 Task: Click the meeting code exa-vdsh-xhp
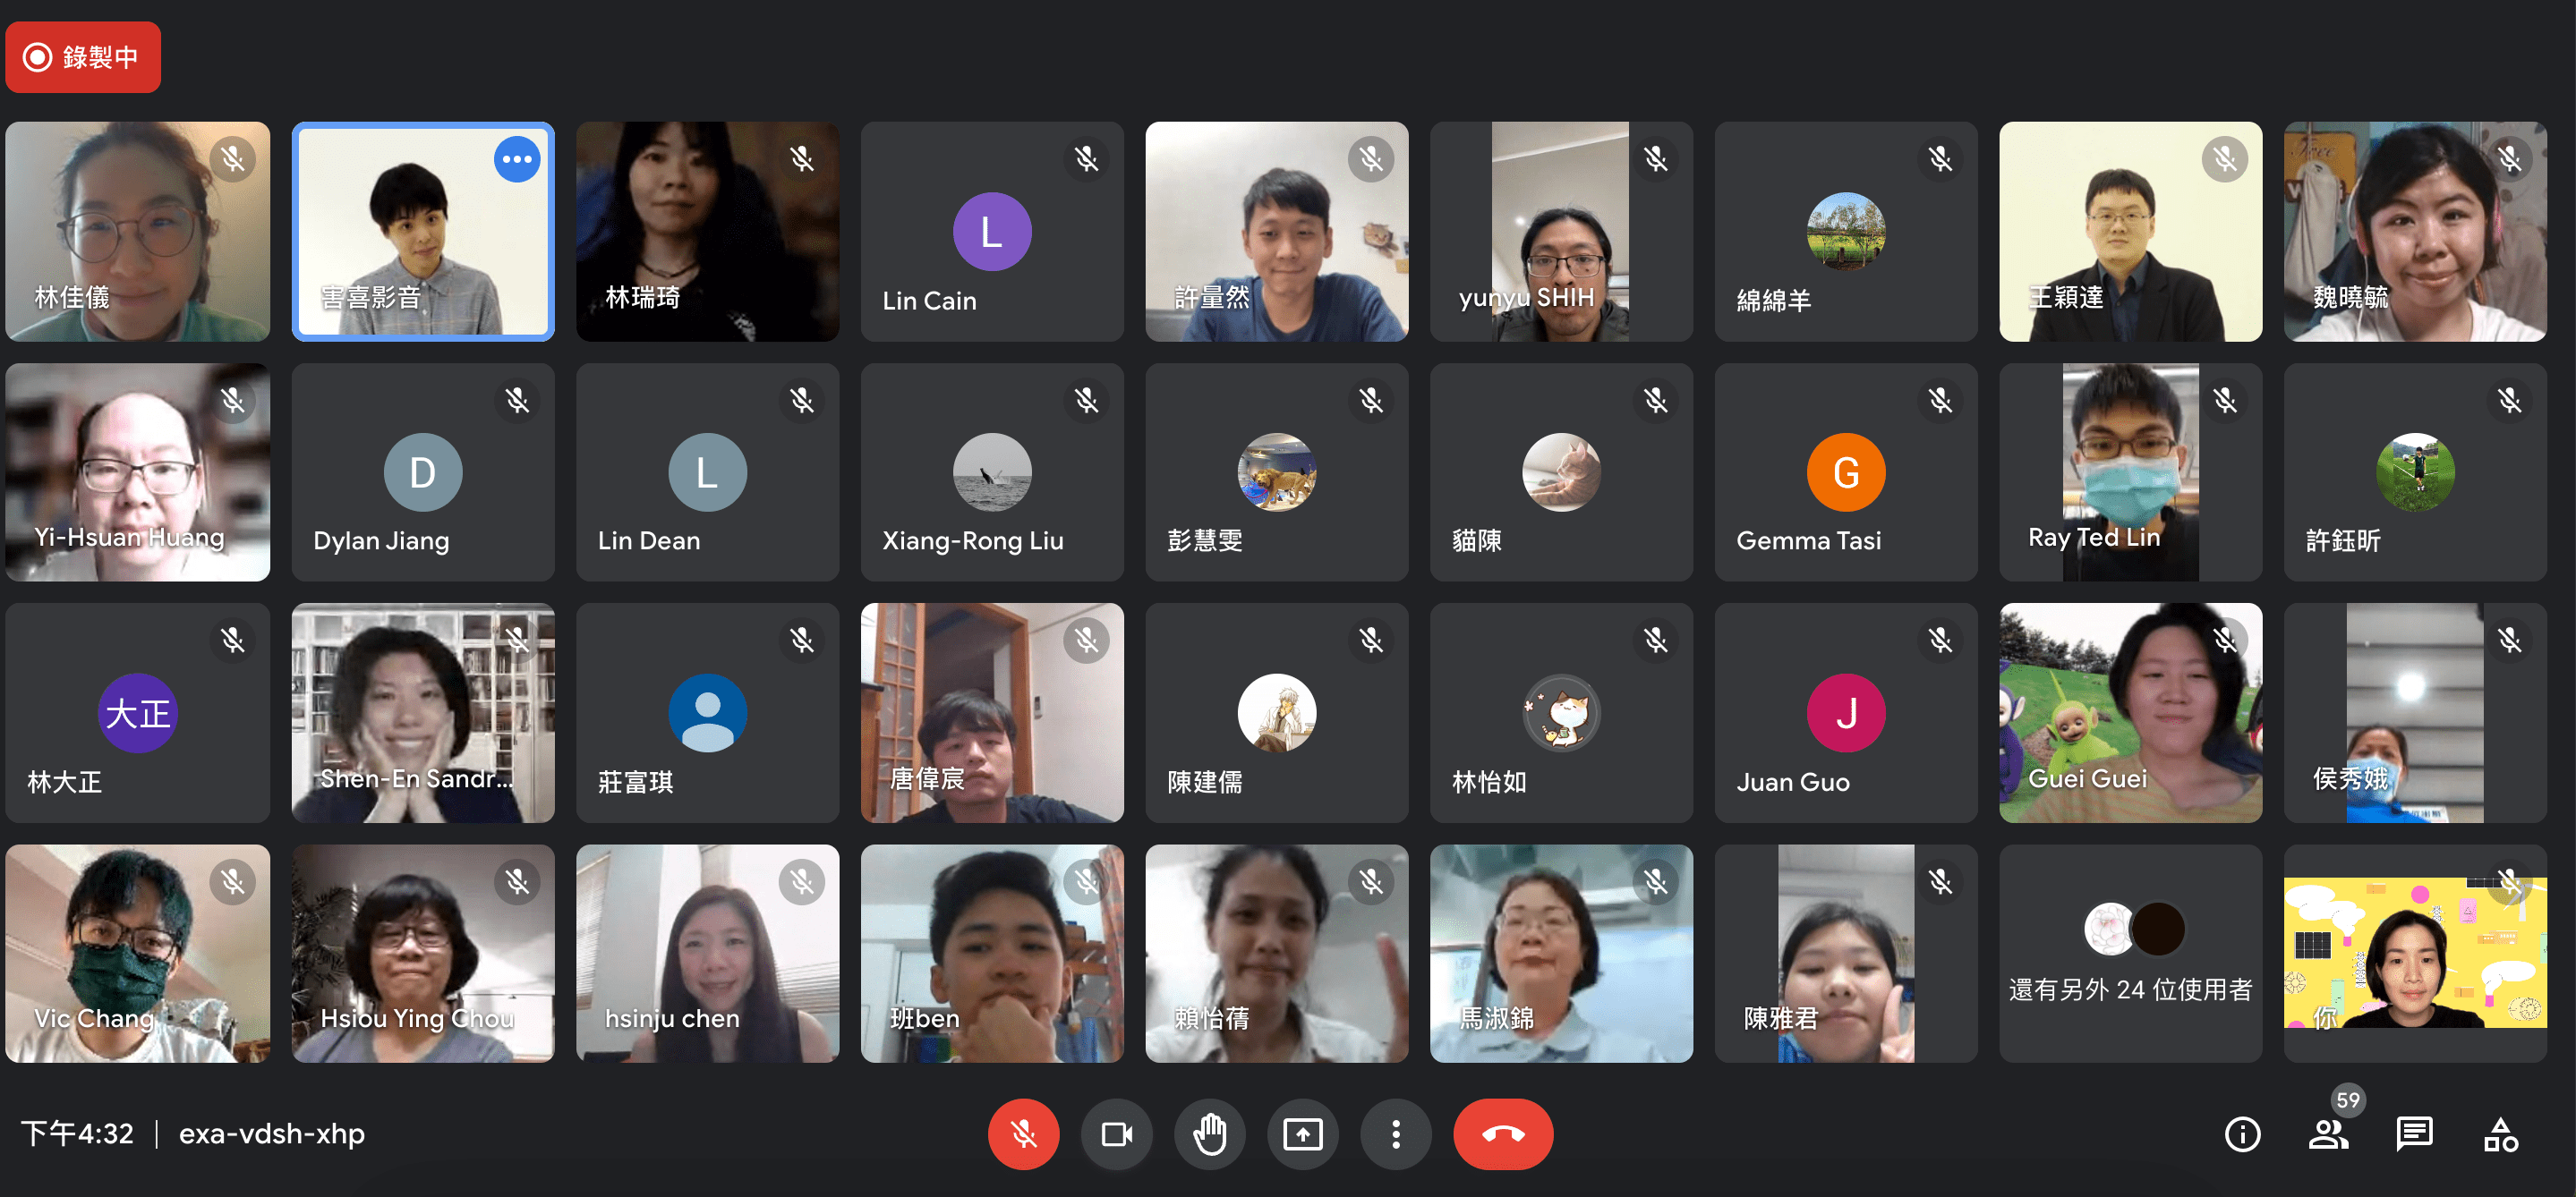pos(271,1133)
